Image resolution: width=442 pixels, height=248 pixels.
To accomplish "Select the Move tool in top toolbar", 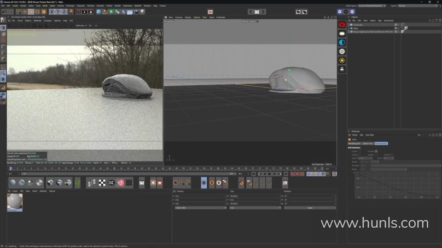I will [x=25, y=11].
